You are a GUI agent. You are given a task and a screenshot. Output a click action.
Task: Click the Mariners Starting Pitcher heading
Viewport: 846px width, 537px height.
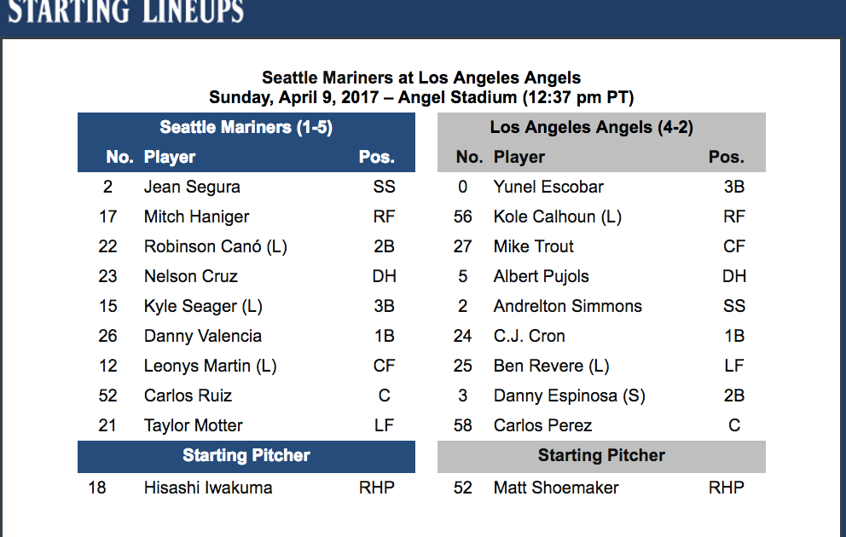[246, 455]
